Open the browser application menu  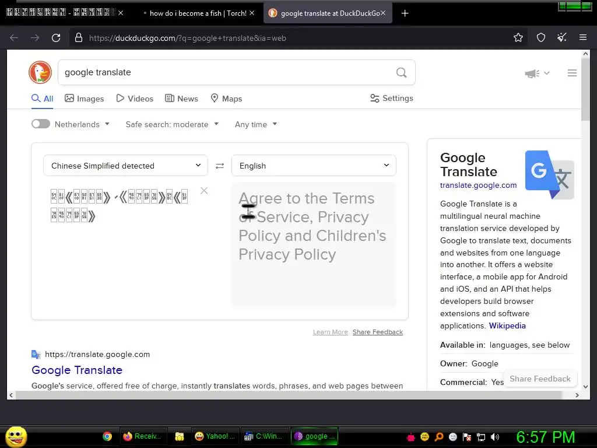click(x=582, y=37)
